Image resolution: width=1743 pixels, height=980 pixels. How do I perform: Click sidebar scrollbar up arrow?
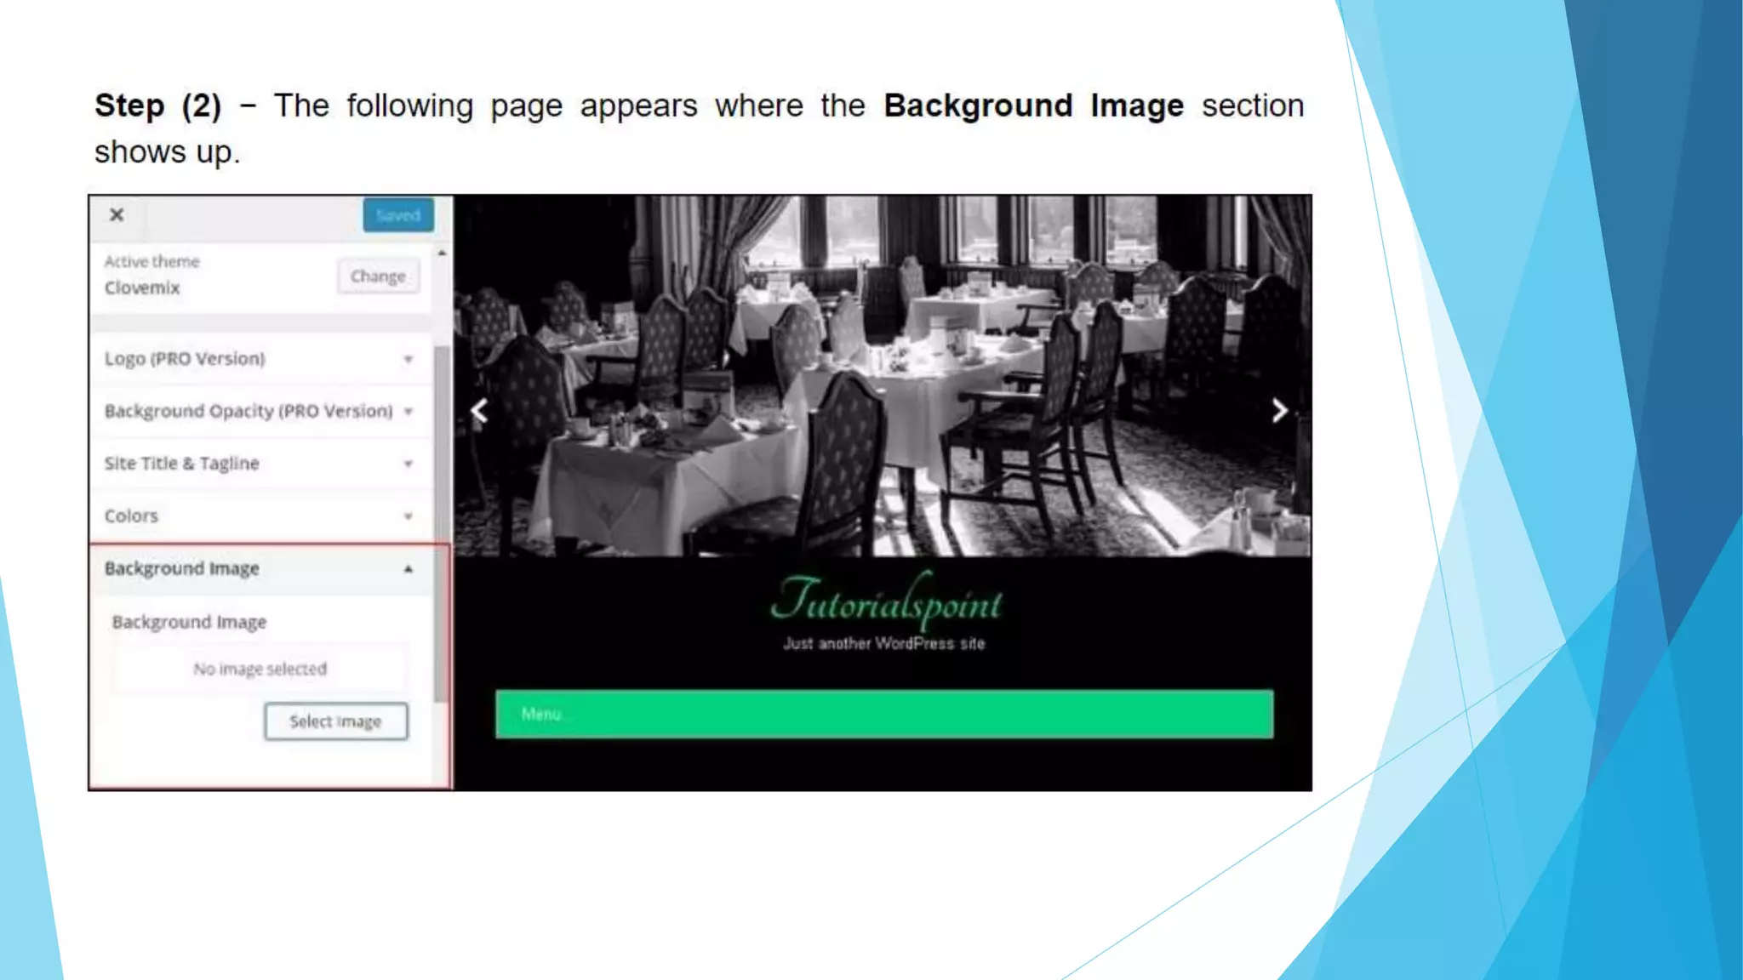coord(442,254)
